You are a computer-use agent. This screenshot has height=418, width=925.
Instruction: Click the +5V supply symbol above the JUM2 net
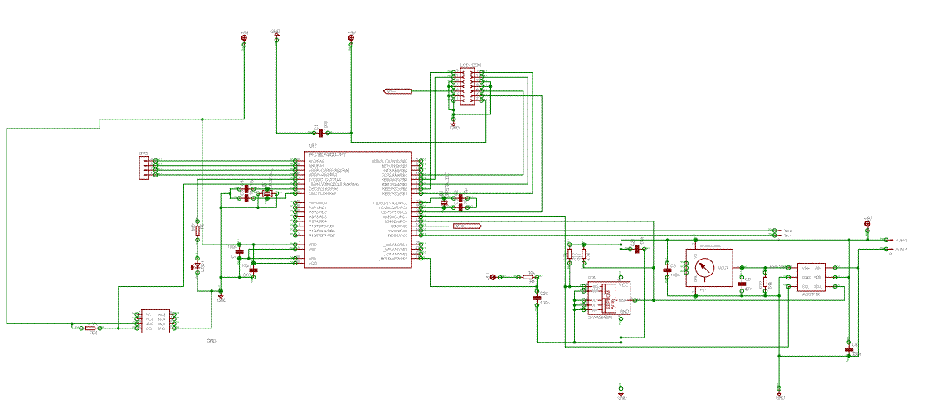coord(867,223)
